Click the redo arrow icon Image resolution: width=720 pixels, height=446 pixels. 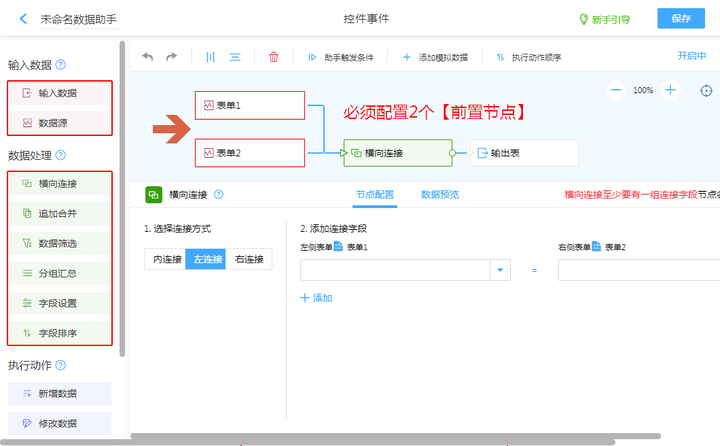(171, 57)
